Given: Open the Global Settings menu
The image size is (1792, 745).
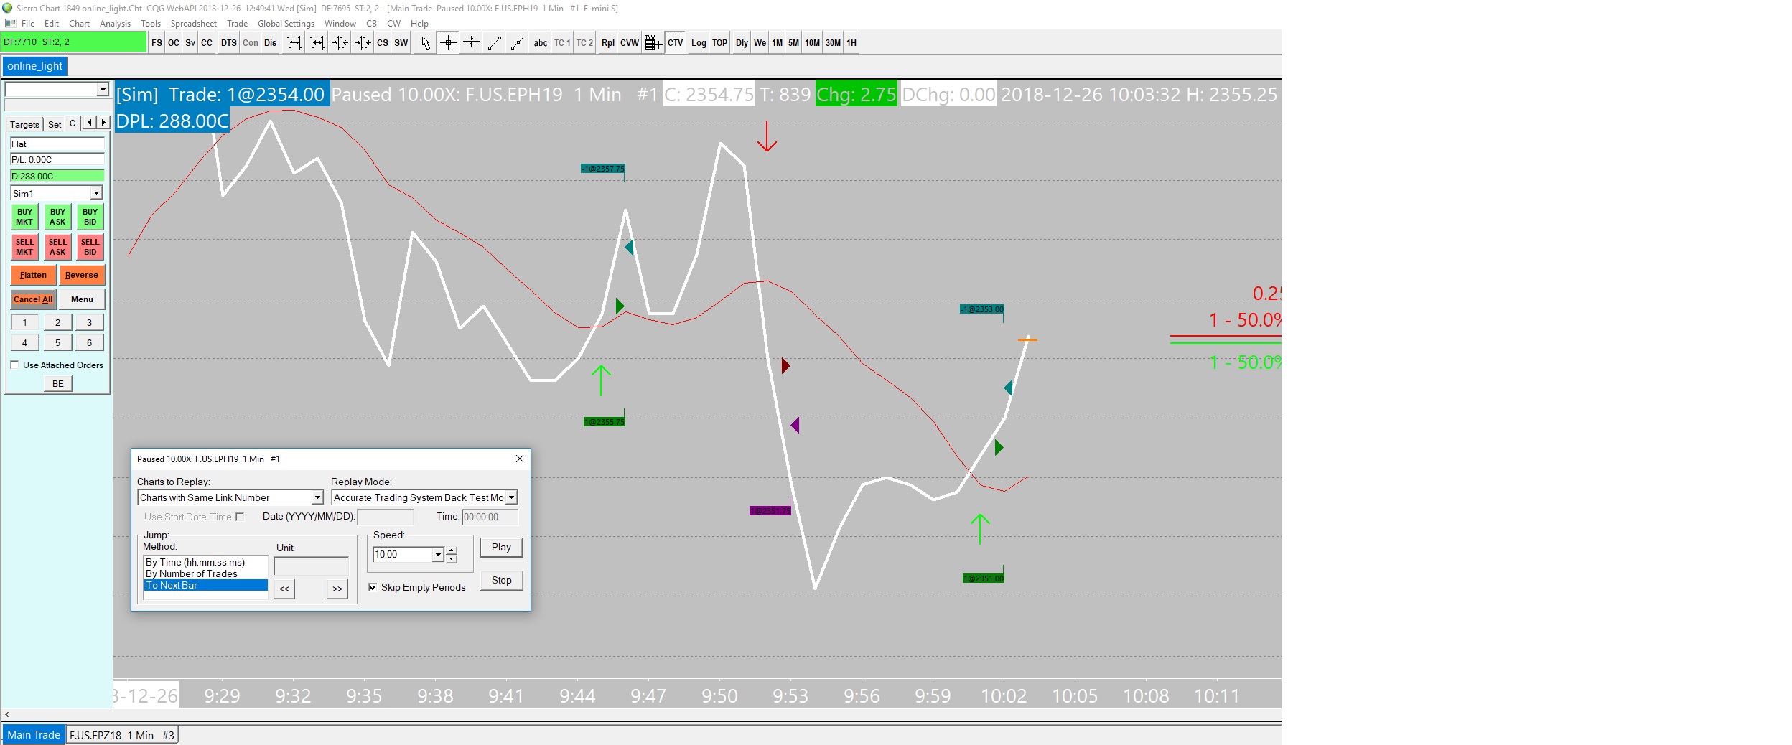Looking at the screenshot, I should click(286, 23).
